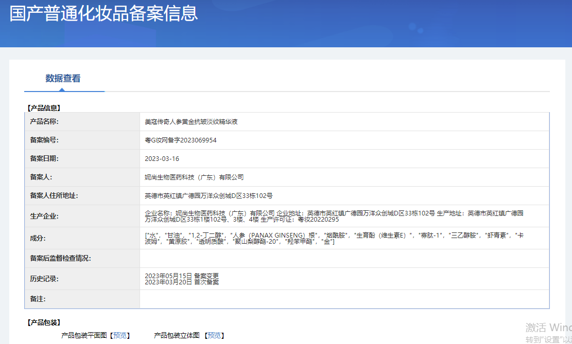Click the 备案人 row label
Image resolution: width=572 pixels, height=344 pixels.
click(41, 177)
